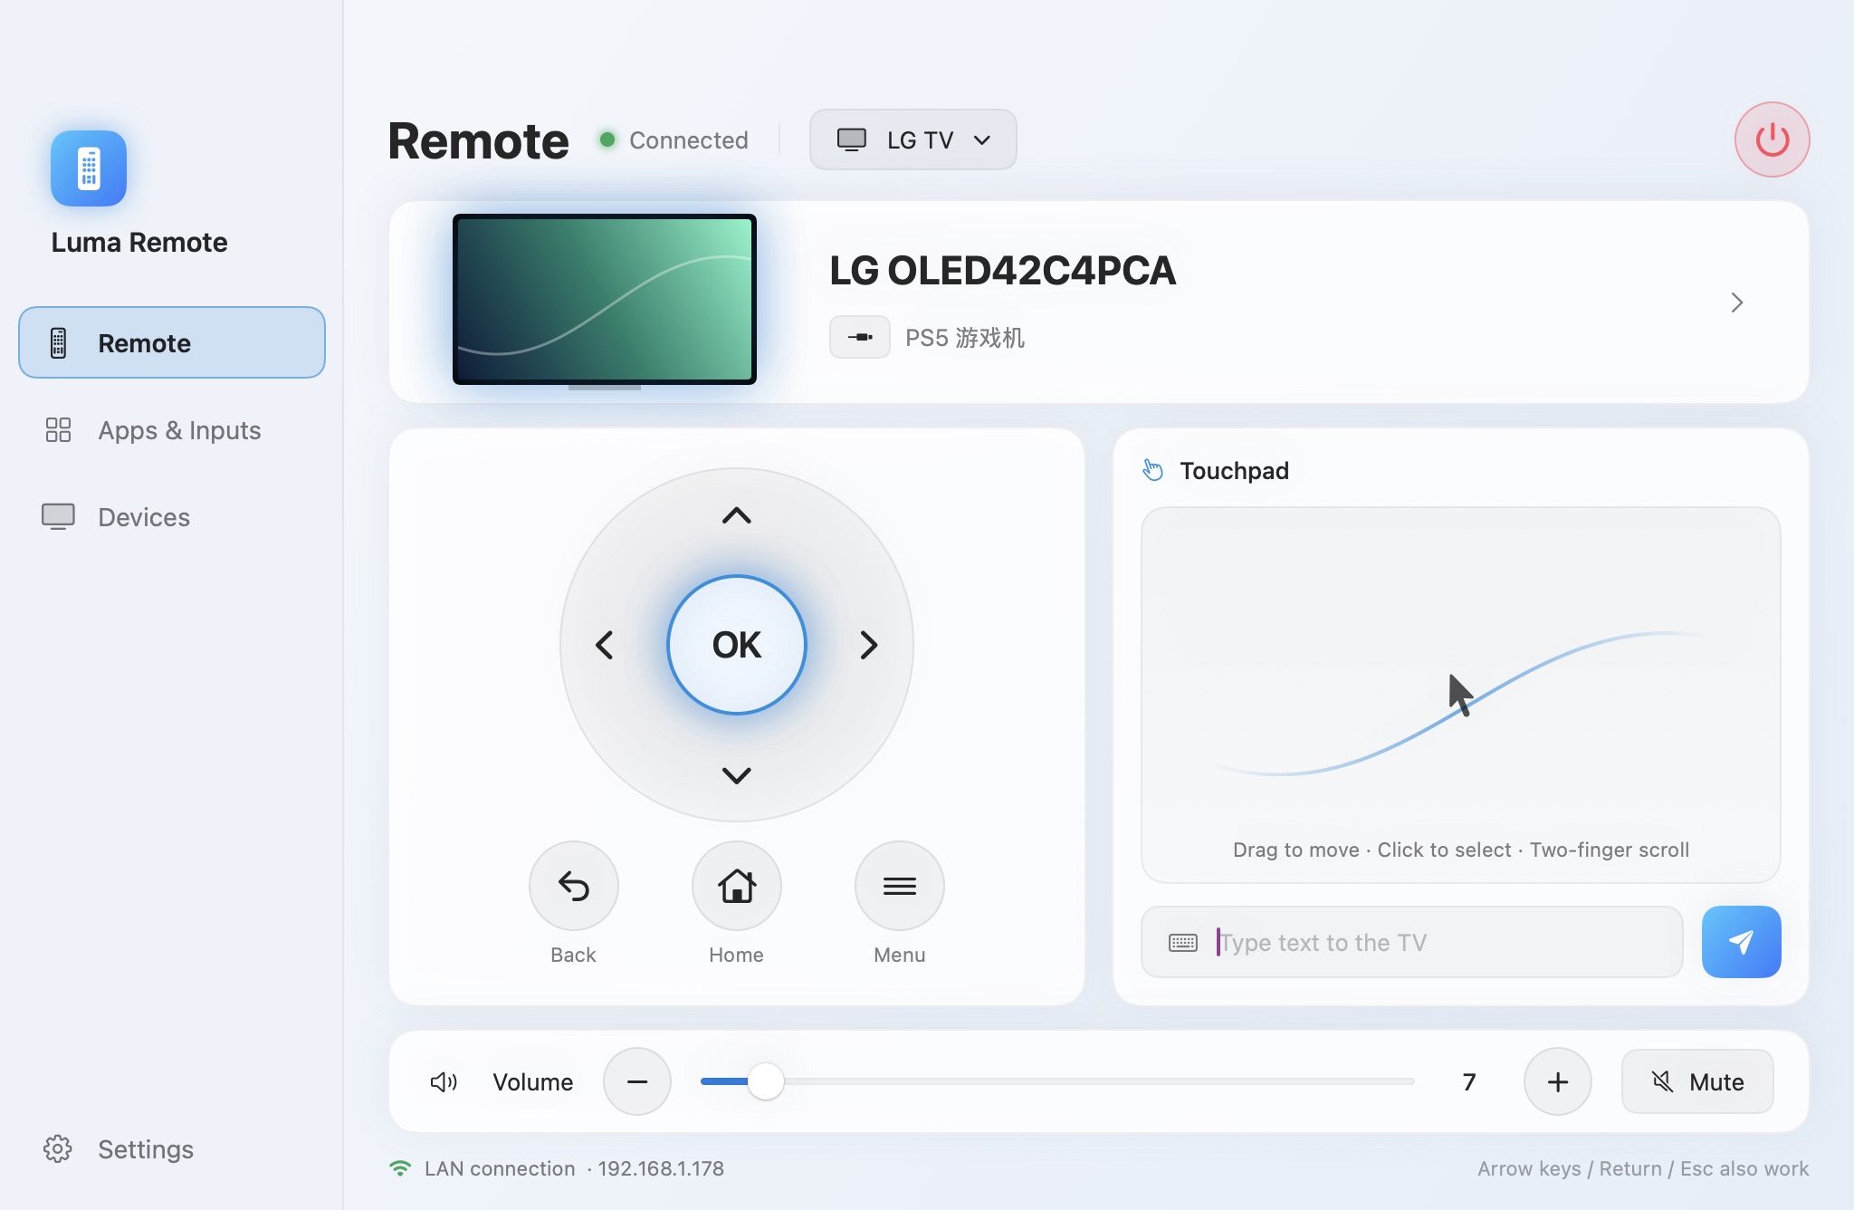
Task: Click the HDMI input icon beside PS5
Action: click(x=860, y=338)
